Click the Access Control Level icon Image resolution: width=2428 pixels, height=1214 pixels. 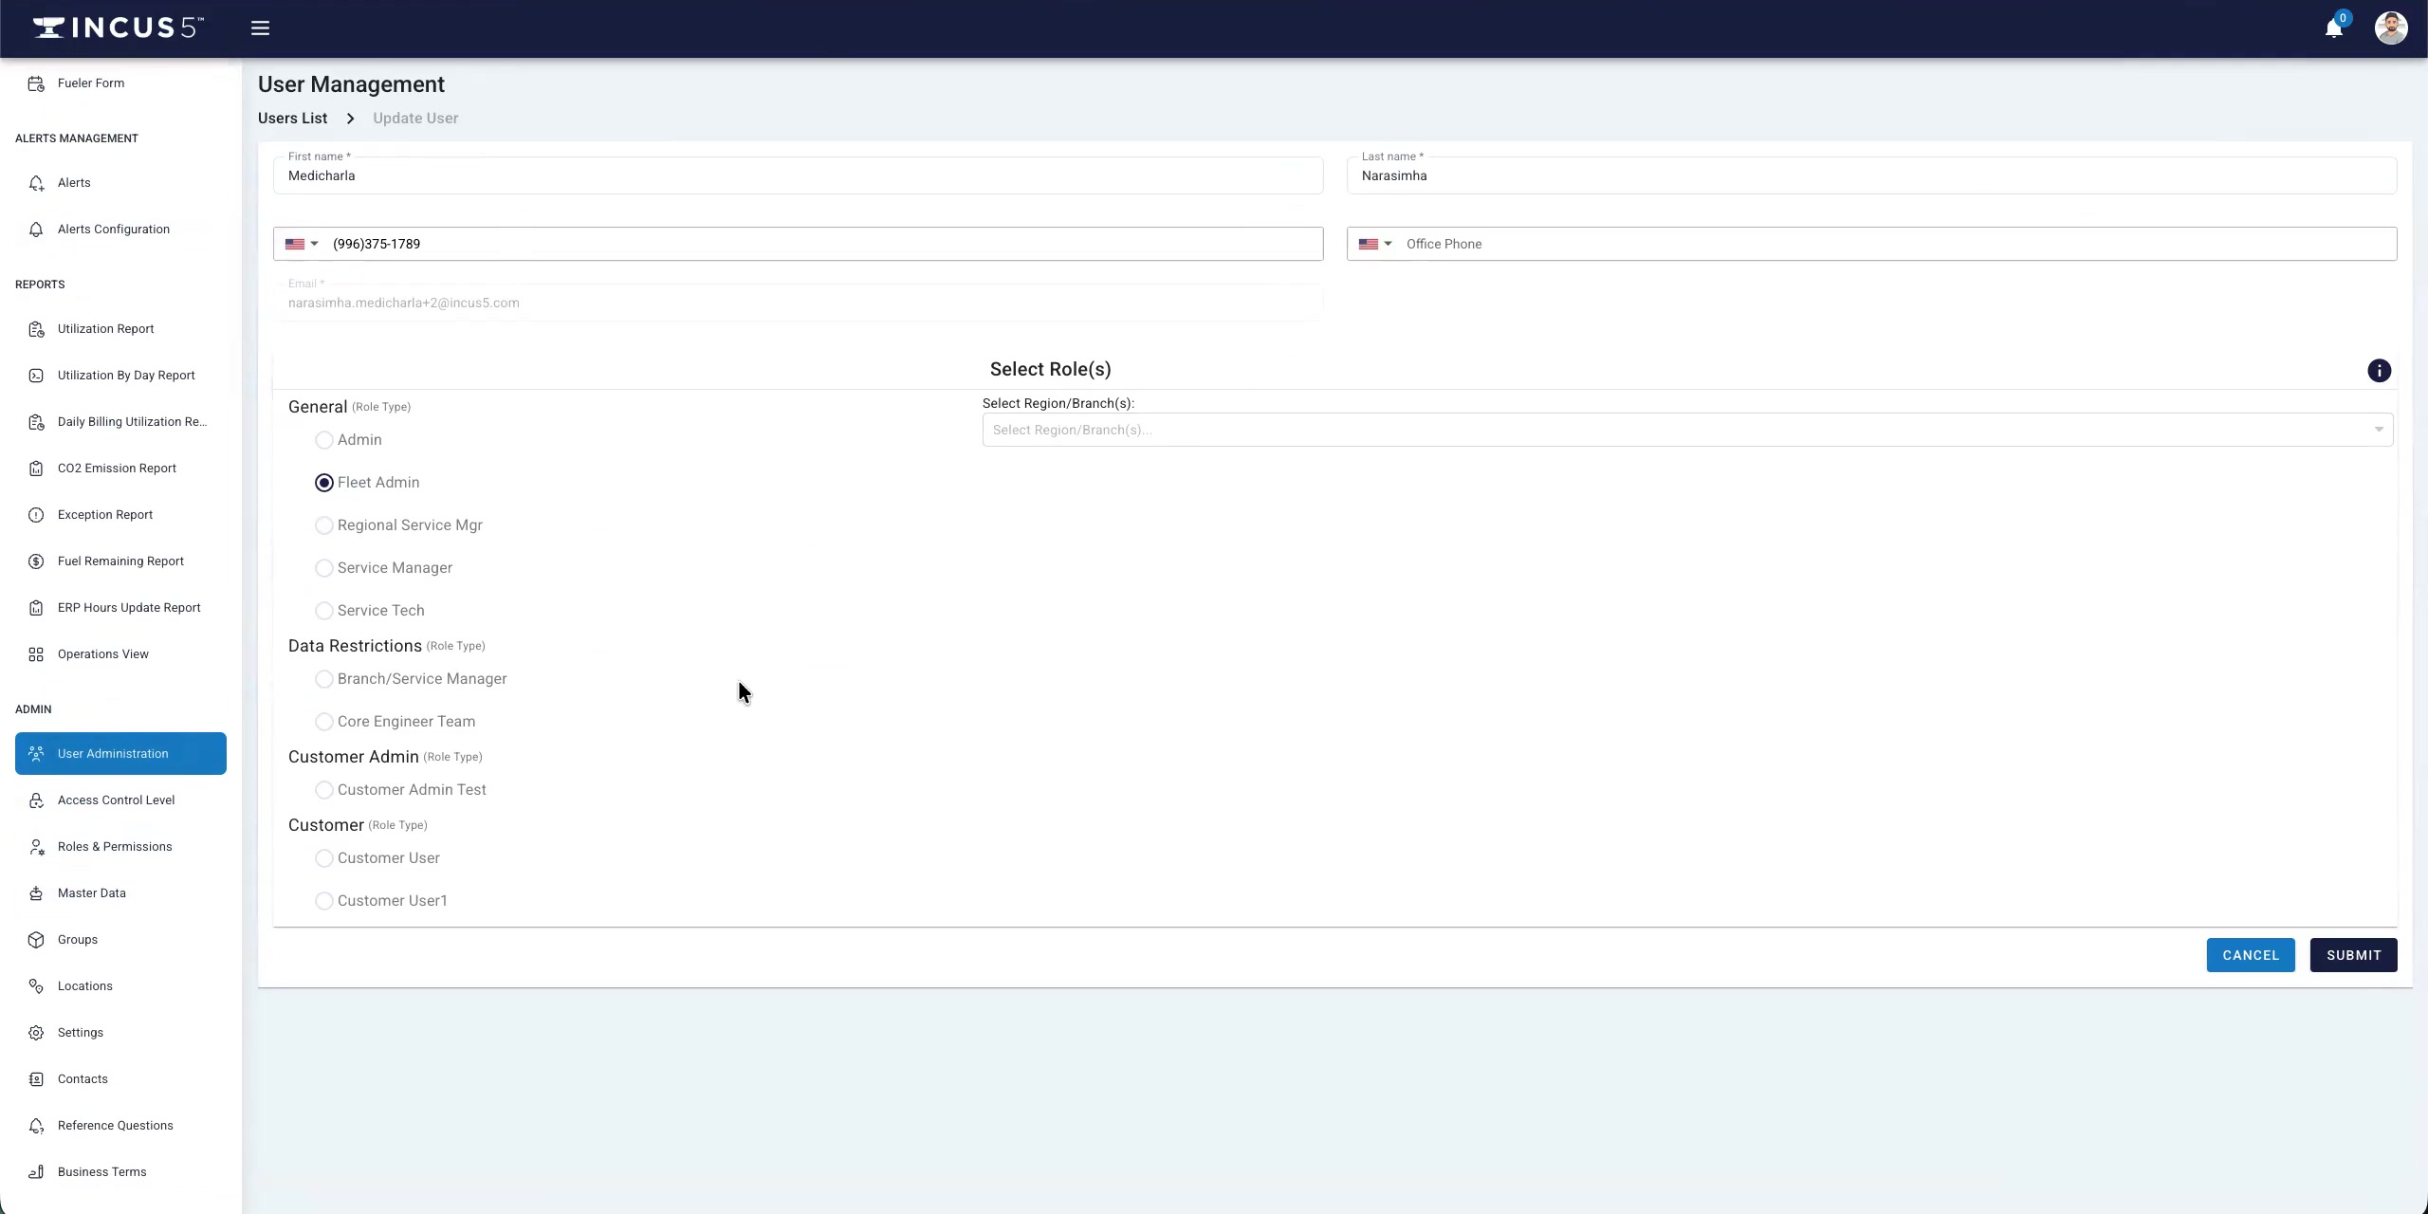coord(36,800)
